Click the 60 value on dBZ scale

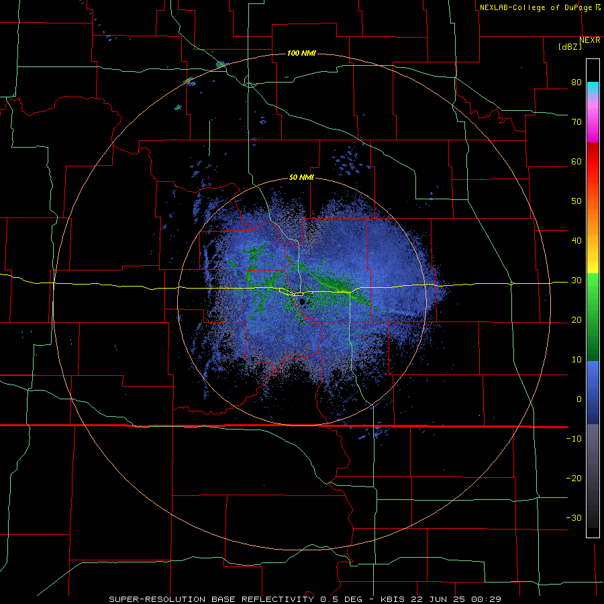(x=576, y=161)
